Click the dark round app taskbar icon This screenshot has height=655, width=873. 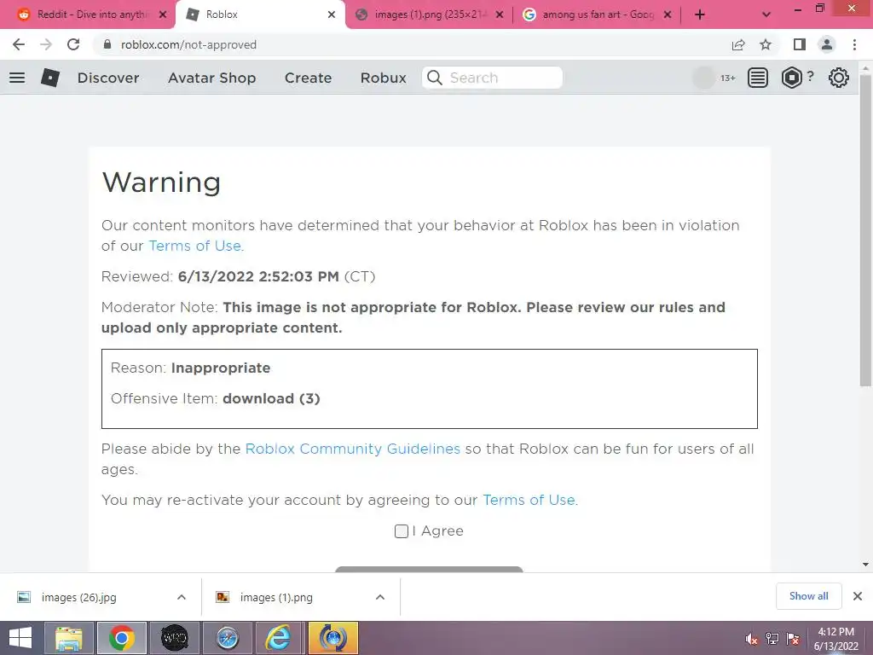pyautogui.click(x=174, y=638)
